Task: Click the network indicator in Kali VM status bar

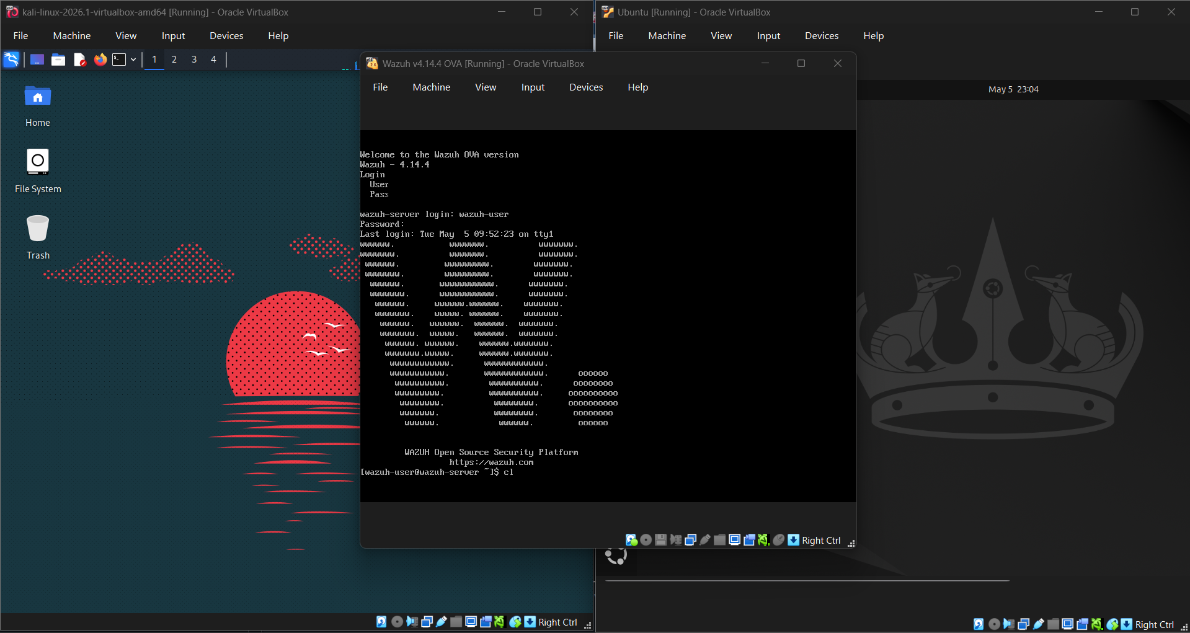Action: [427, 622]
